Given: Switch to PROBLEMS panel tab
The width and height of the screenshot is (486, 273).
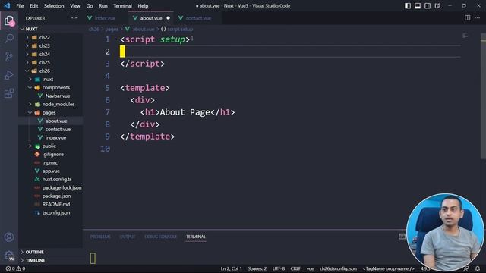Looking at the screenshot, I should pyautogui.click(x=100, y=237).
